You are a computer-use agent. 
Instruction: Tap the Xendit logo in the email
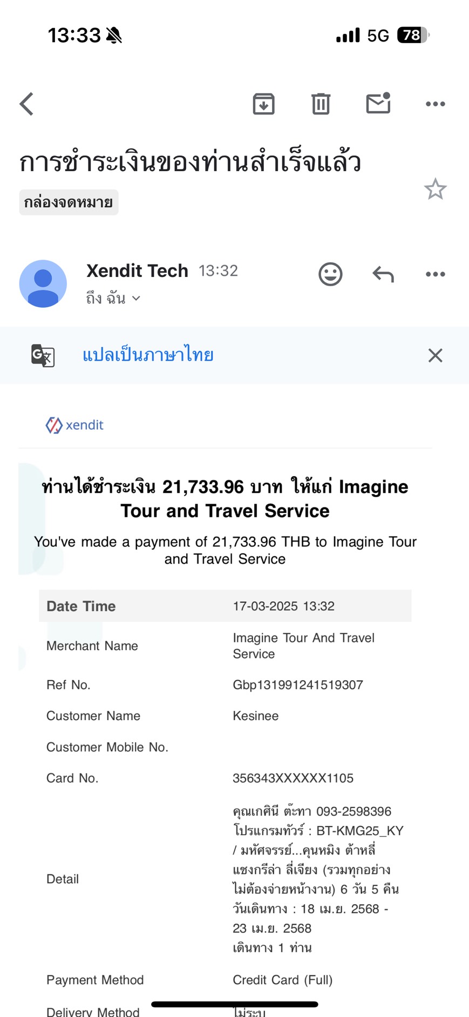[74, 425]
